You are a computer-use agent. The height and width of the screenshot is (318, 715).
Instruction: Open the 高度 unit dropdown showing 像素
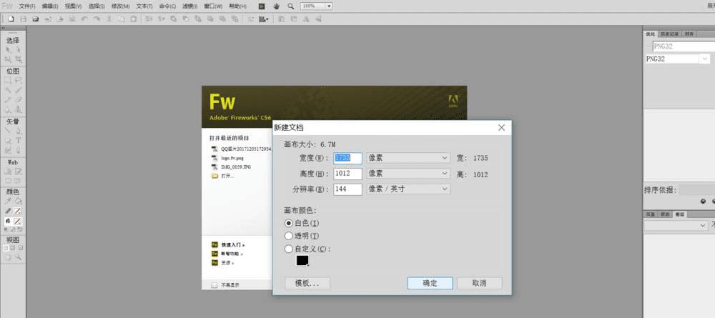click(x=408, y=174)
